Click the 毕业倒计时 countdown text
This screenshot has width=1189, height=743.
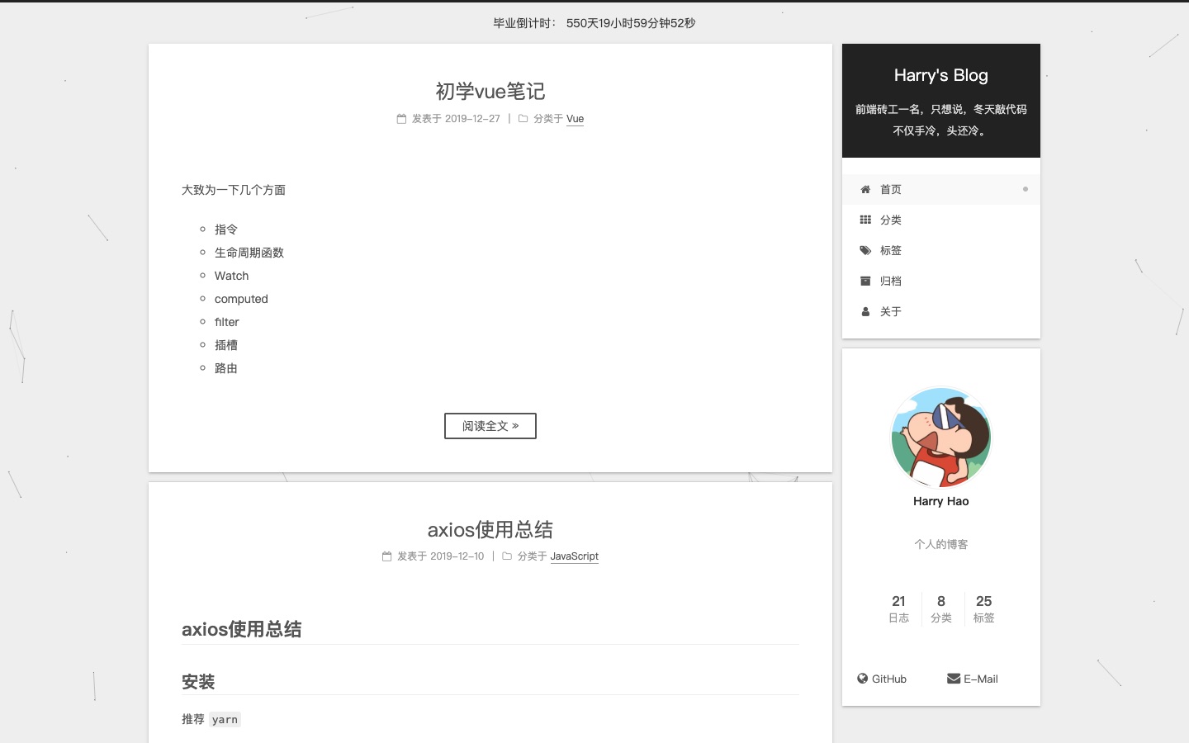point(594,23)
